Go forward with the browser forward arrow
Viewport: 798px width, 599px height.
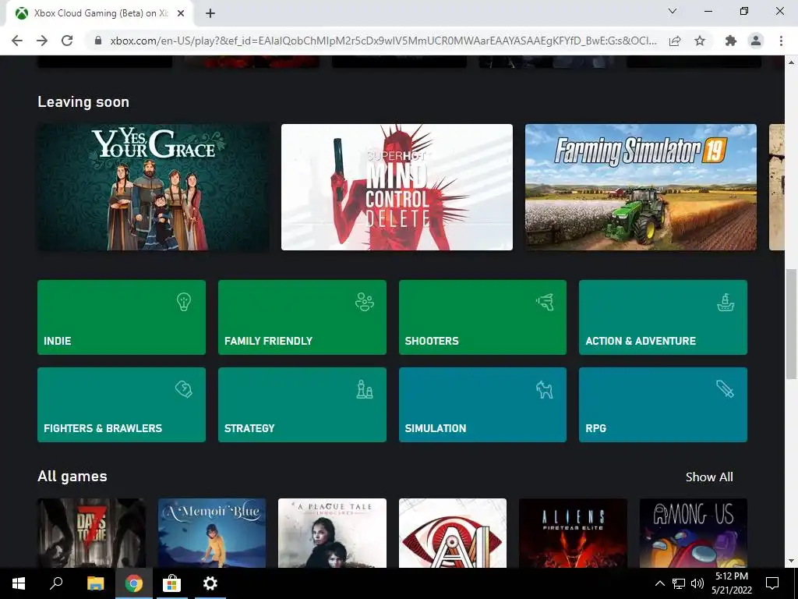click(42, 41)
